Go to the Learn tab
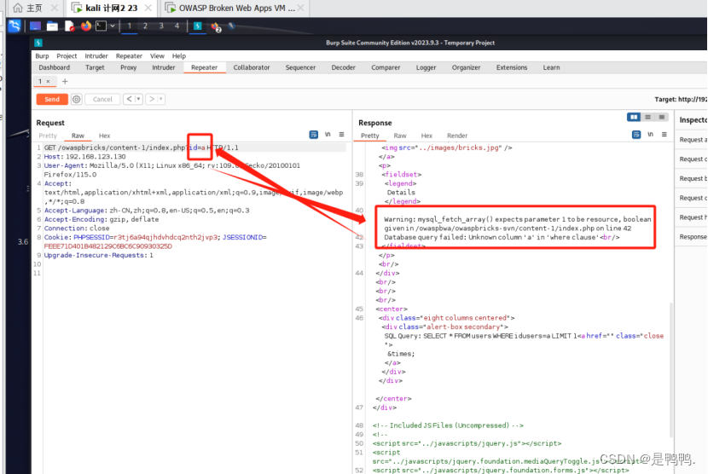 [x=551, y=67]
